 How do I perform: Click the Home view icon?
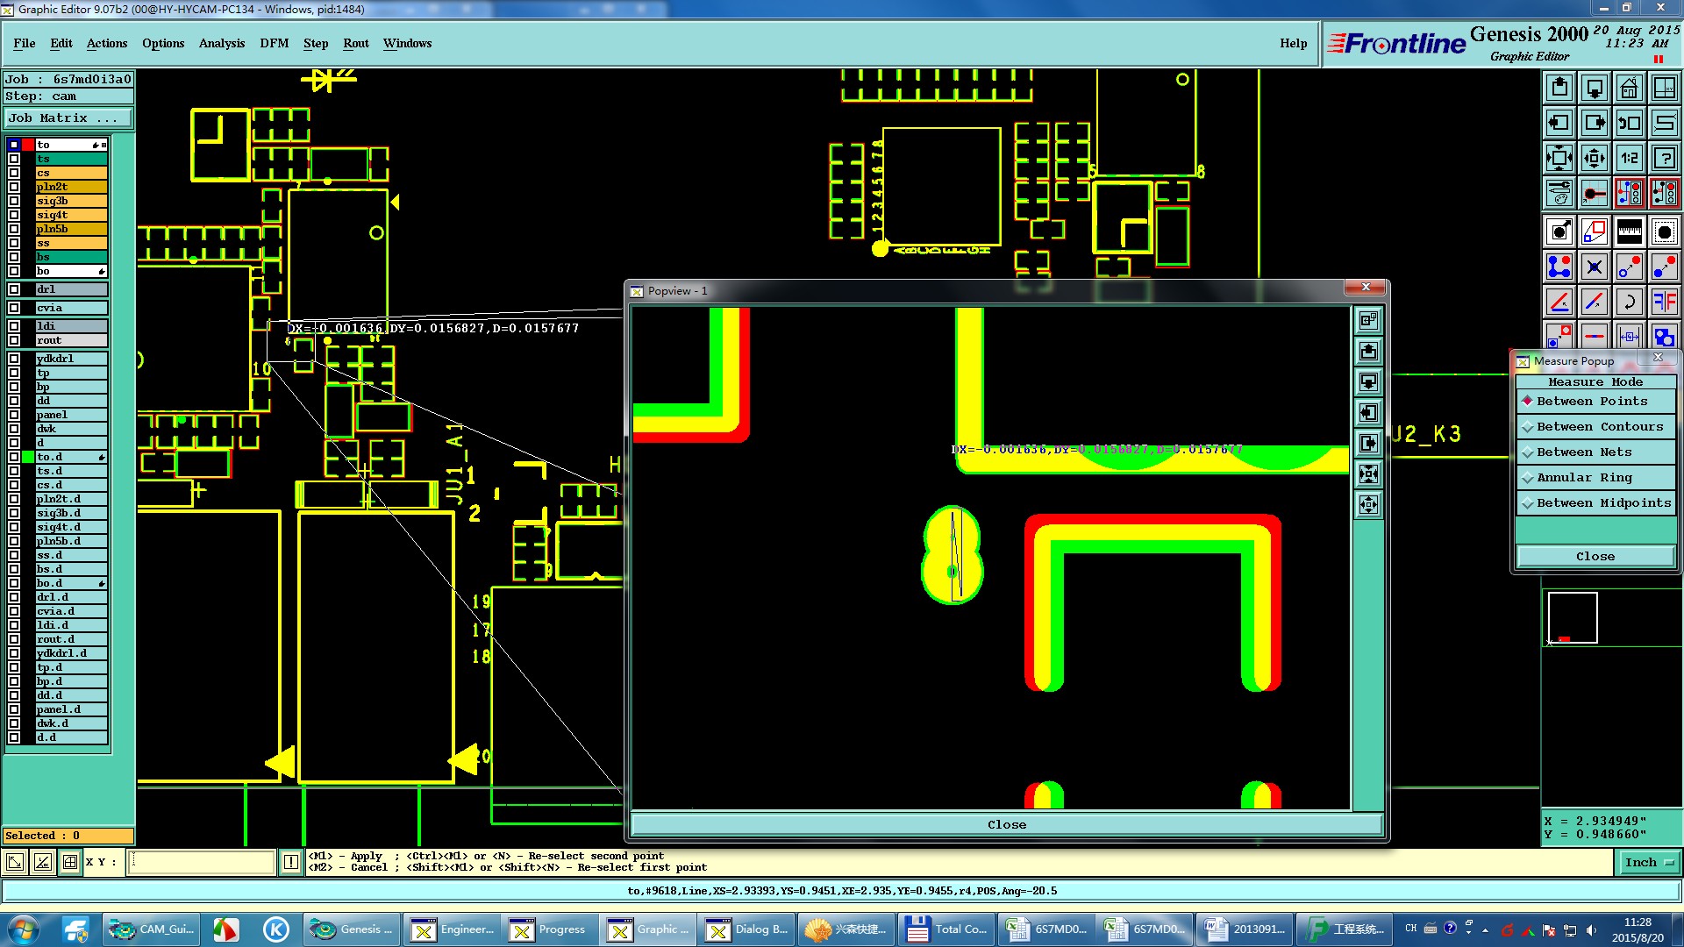(1629, 88)
